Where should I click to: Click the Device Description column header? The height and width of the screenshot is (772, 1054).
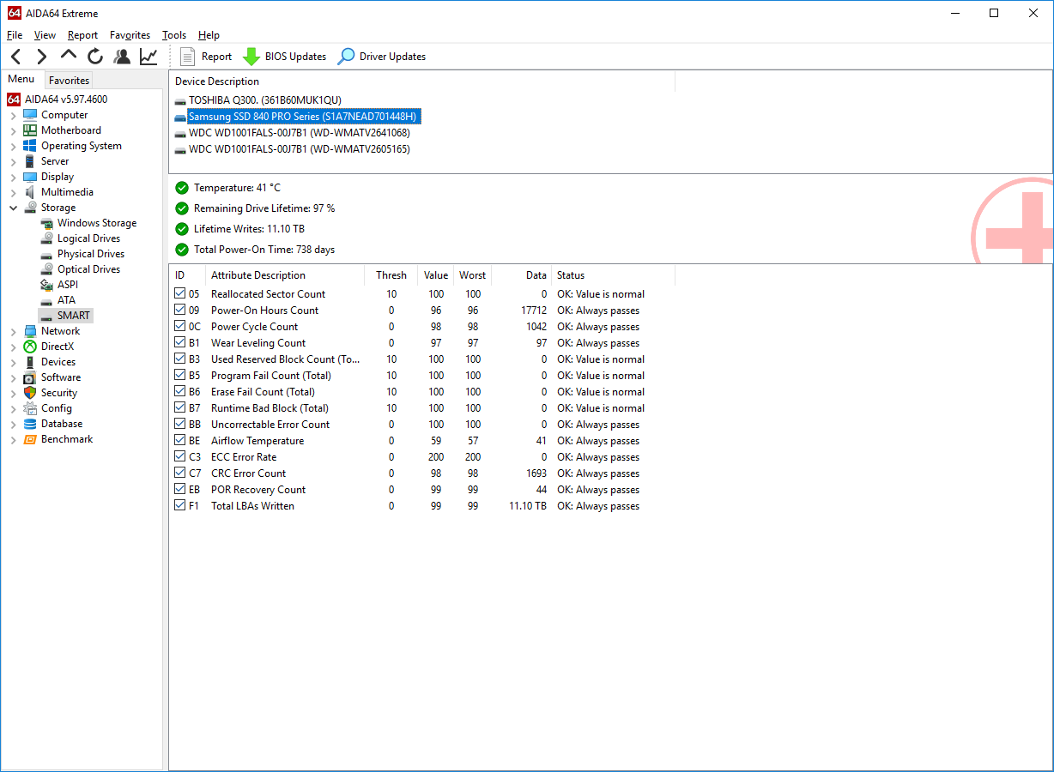pyautogui.click(x=422, y=81)
